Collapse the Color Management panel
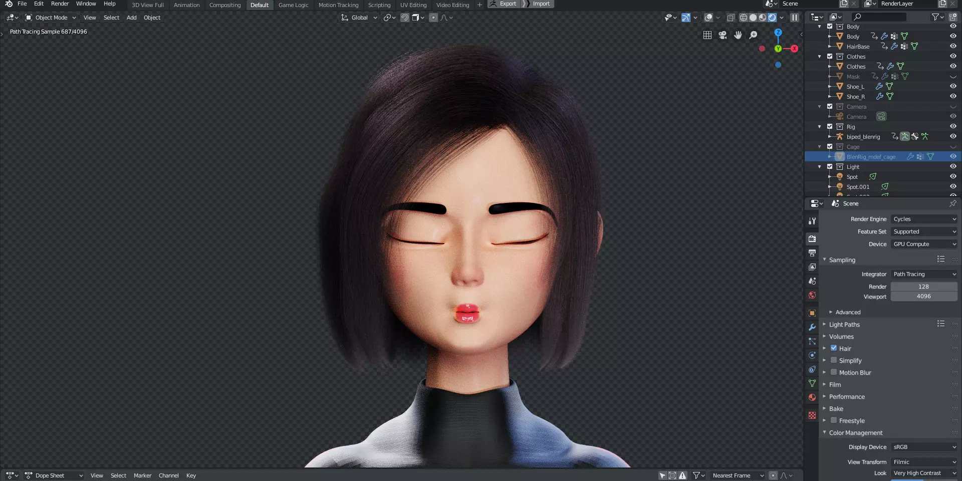This screenshot has height=481, width=962. coord(856,432)
